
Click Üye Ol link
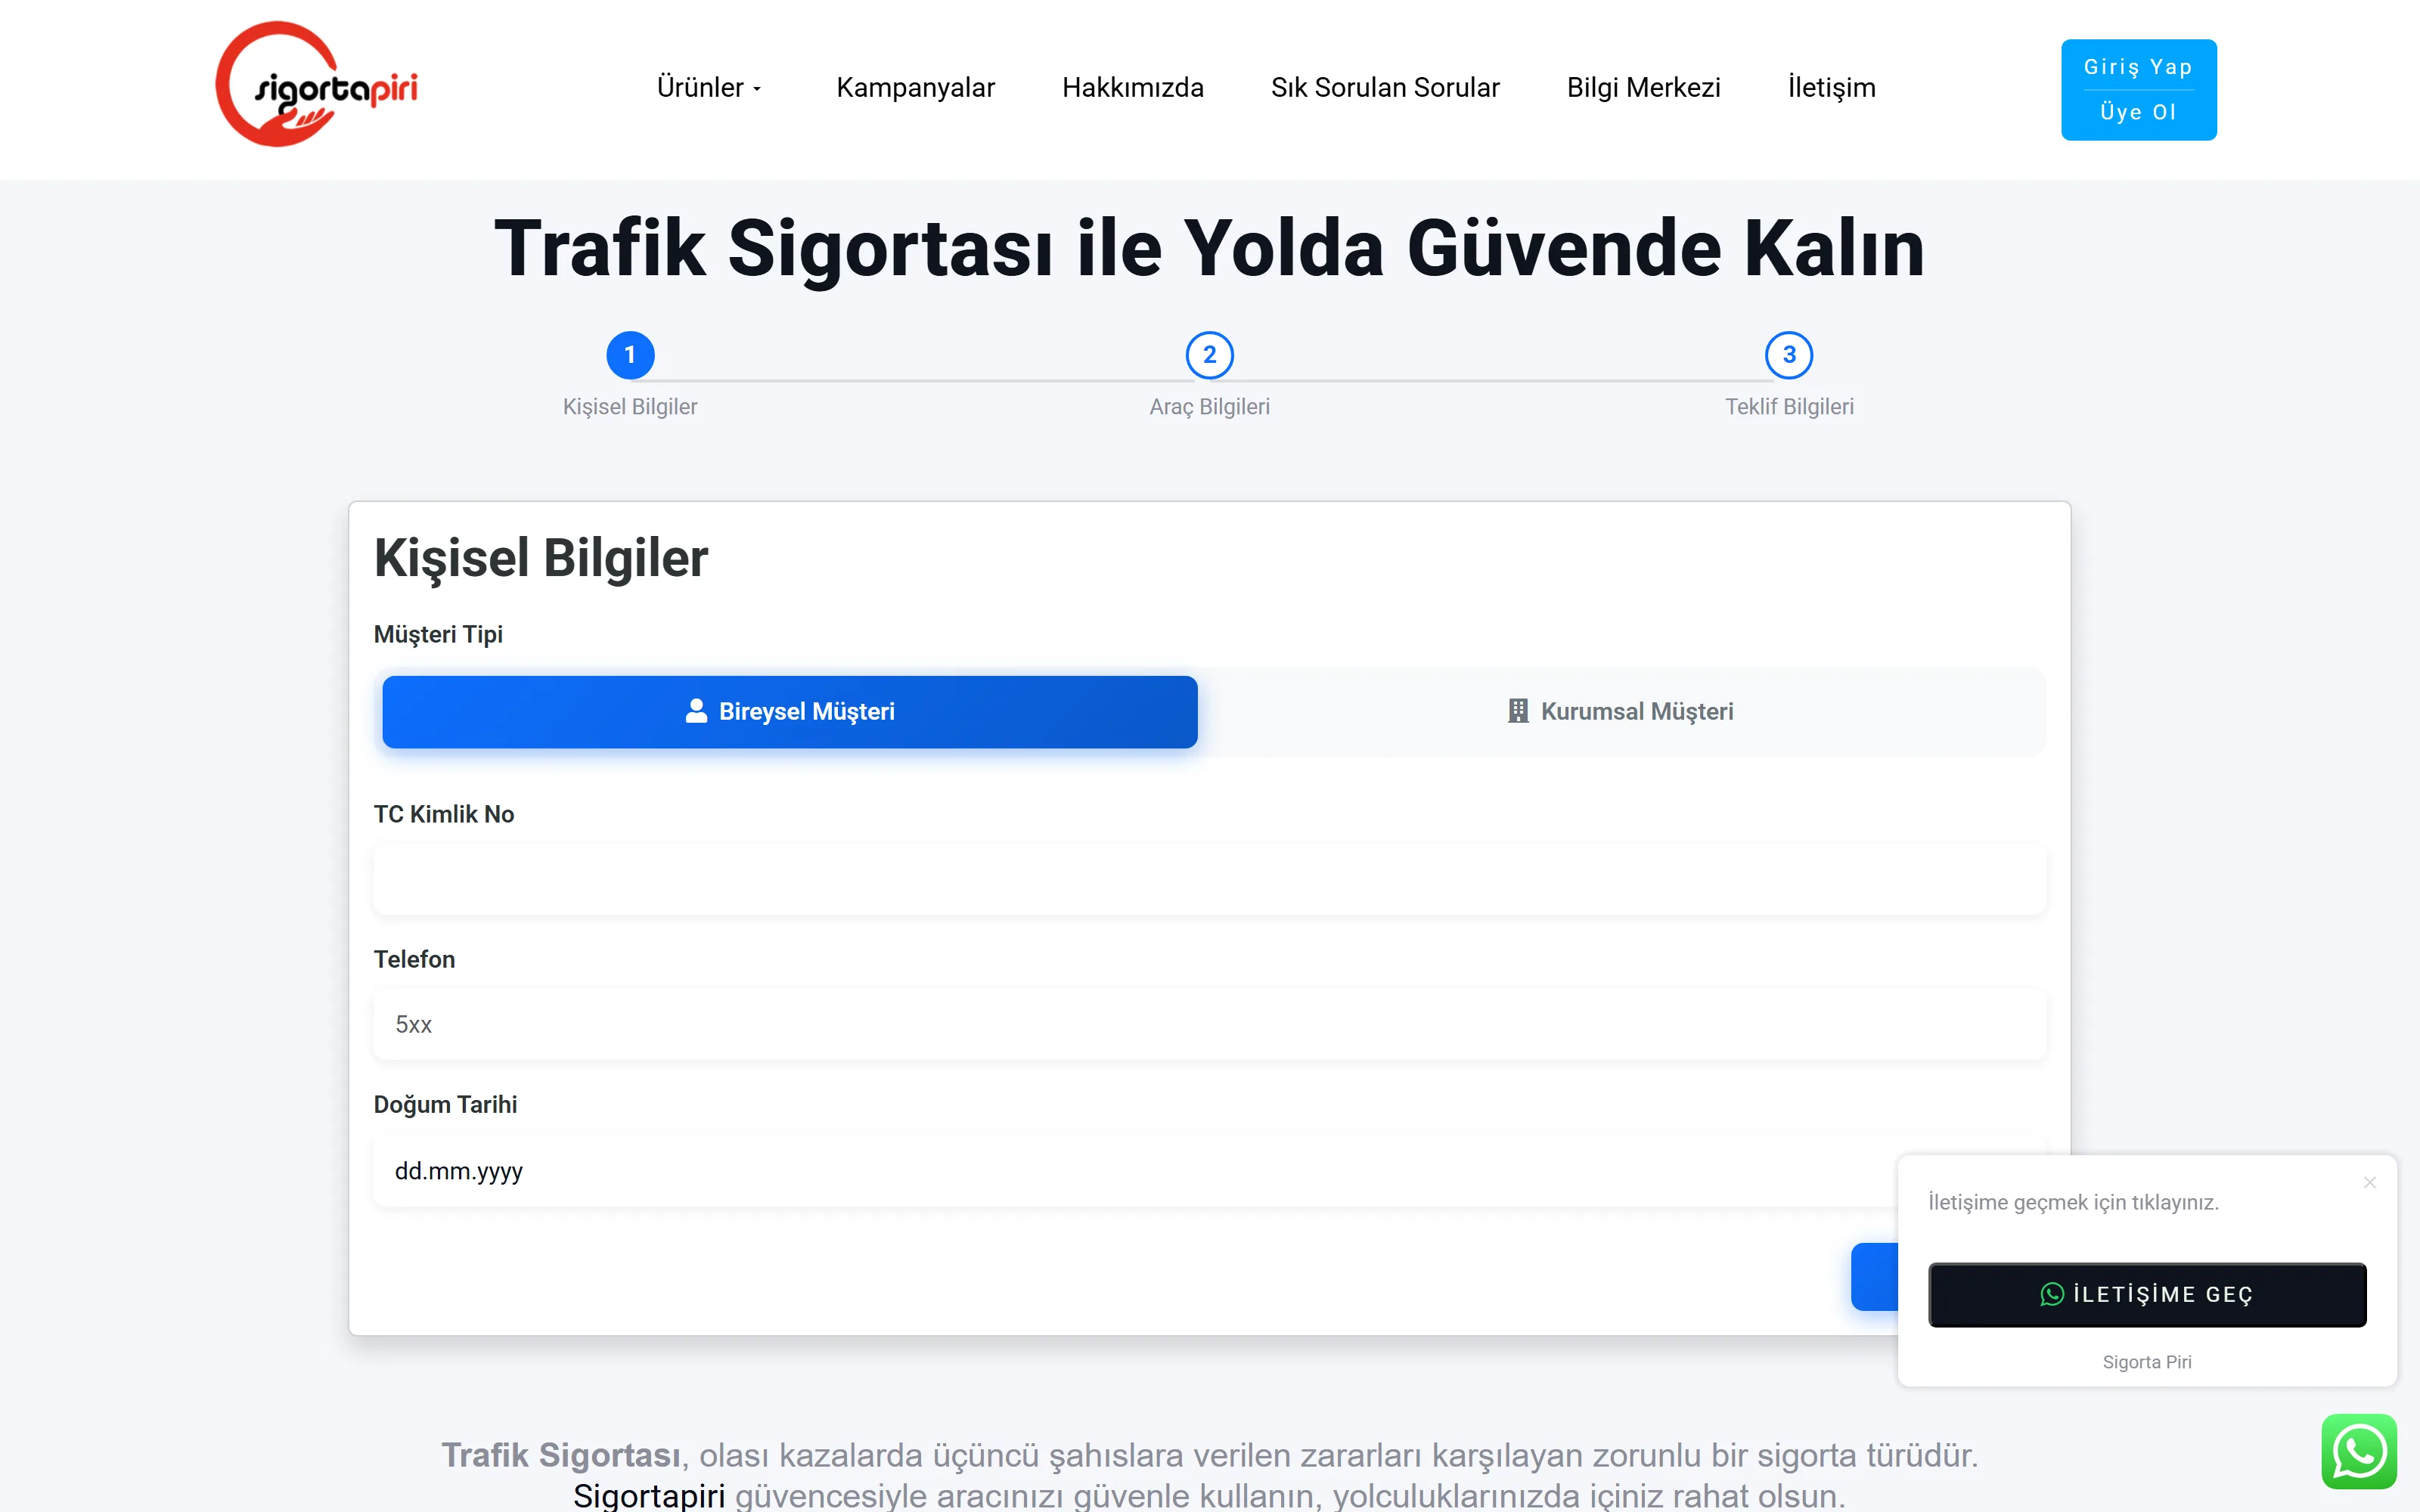point(2138,112)
